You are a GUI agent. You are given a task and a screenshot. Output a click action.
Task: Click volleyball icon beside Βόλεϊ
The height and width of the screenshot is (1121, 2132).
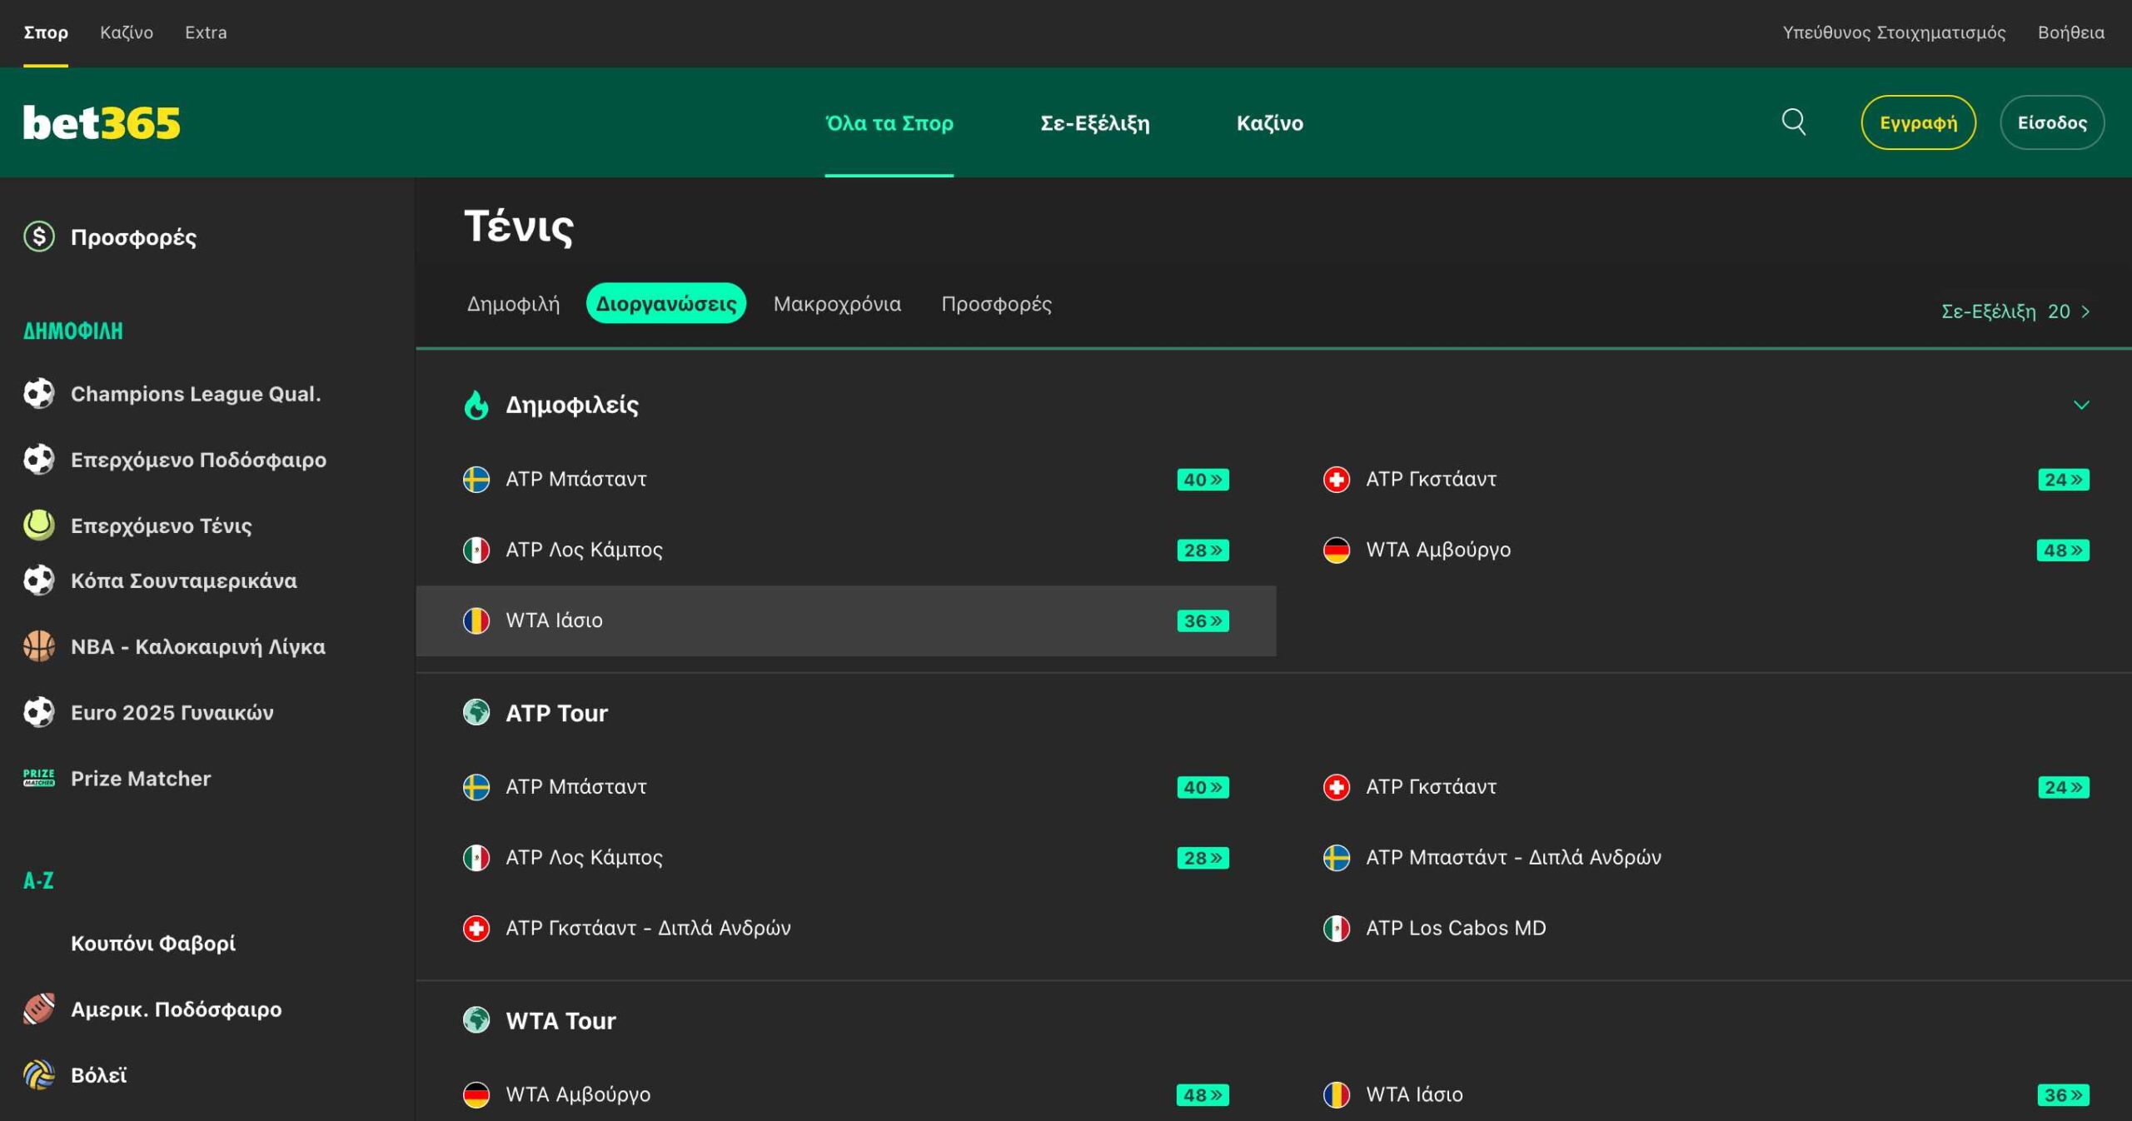coord(39,1074)
